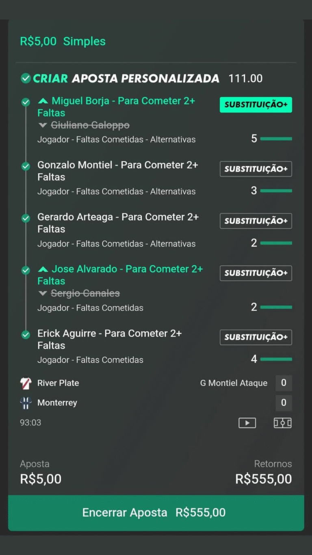
Task: Click the check icon next to Gerardo Arteaga
Action: pyautogui.click(x=26, y=218)
